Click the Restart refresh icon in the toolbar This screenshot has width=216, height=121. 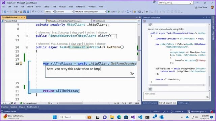click(128, 12)
